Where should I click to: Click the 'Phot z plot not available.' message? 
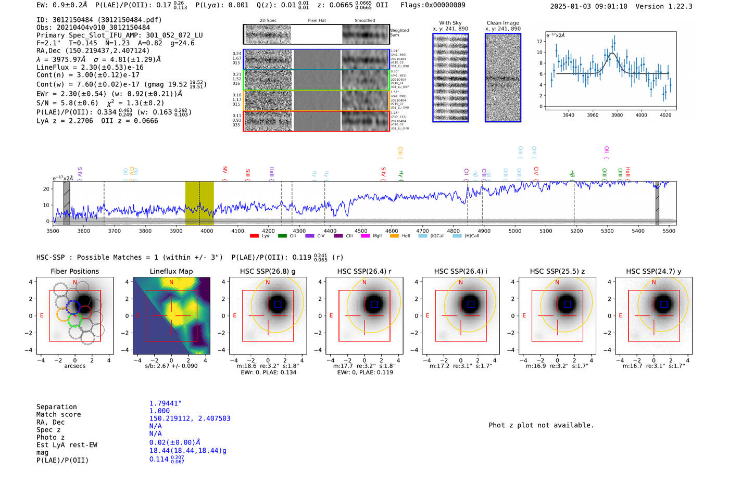(541, 425)
